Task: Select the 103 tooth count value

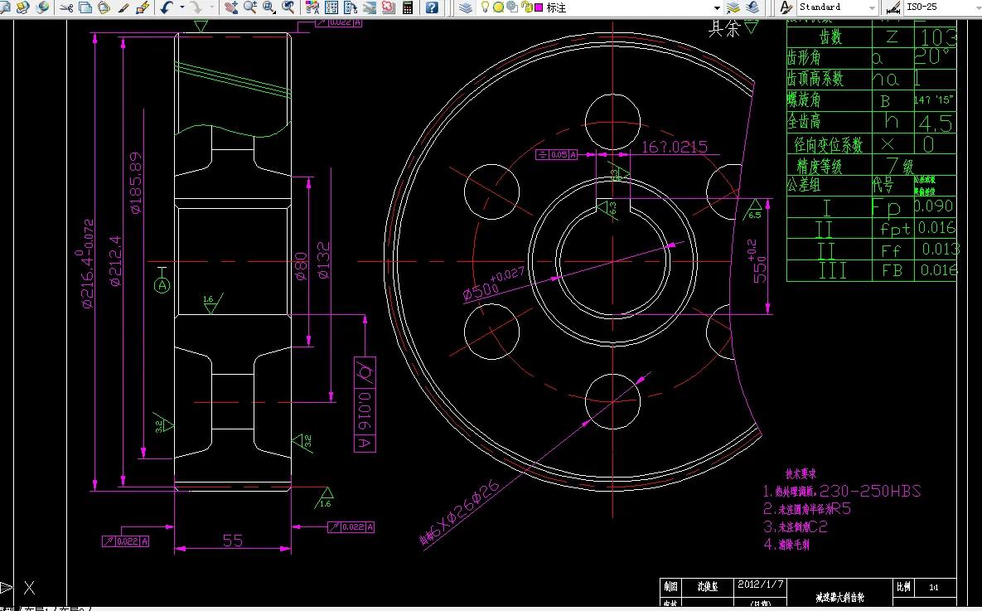Action: [938, 37]
